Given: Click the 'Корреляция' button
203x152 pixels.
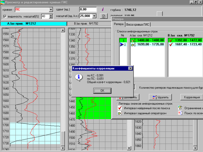Looking at the screenshot, I should point(192,97).
